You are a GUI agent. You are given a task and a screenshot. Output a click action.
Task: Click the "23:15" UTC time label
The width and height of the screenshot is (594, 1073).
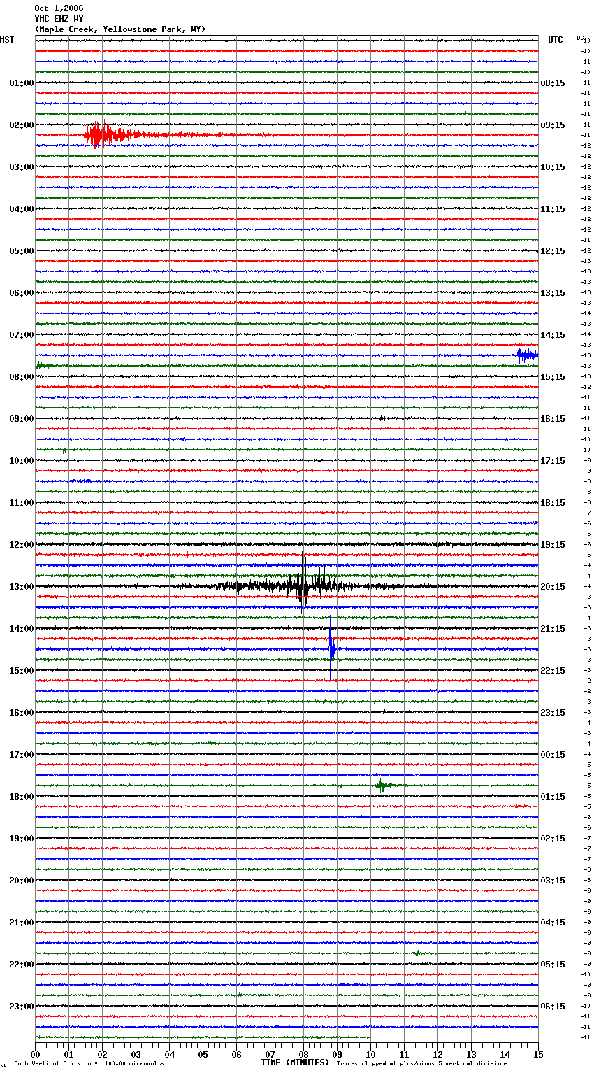(553, 713)
